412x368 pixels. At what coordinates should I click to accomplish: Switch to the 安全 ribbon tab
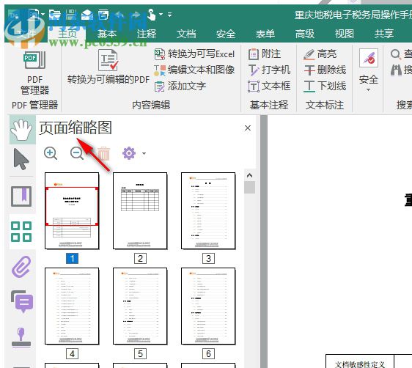point(226,34)
